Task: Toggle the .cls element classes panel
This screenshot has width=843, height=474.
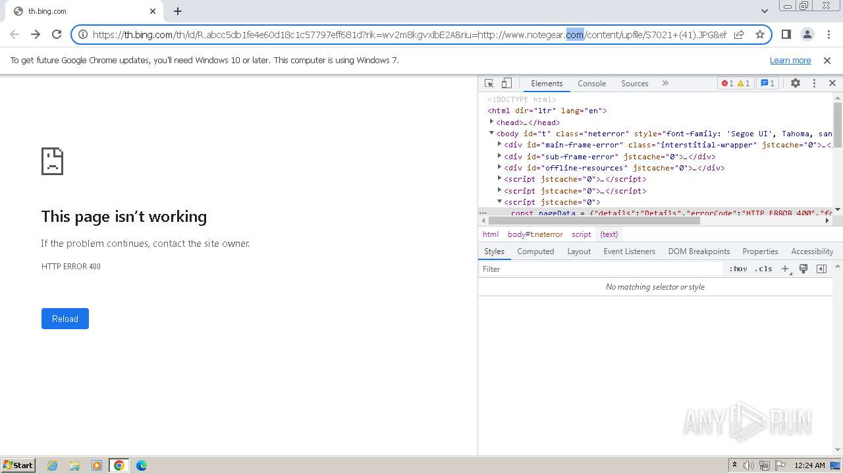Action: (763, 269)
